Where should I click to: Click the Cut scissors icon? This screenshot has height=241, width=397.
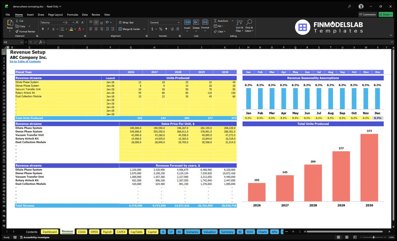point(17,21)
